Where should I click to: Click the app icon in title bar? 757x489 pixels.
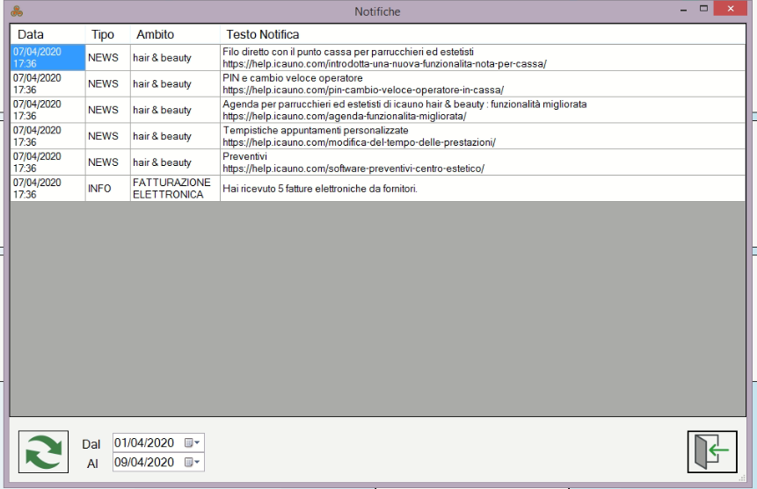pyautogui.click(x=17, y=11)
